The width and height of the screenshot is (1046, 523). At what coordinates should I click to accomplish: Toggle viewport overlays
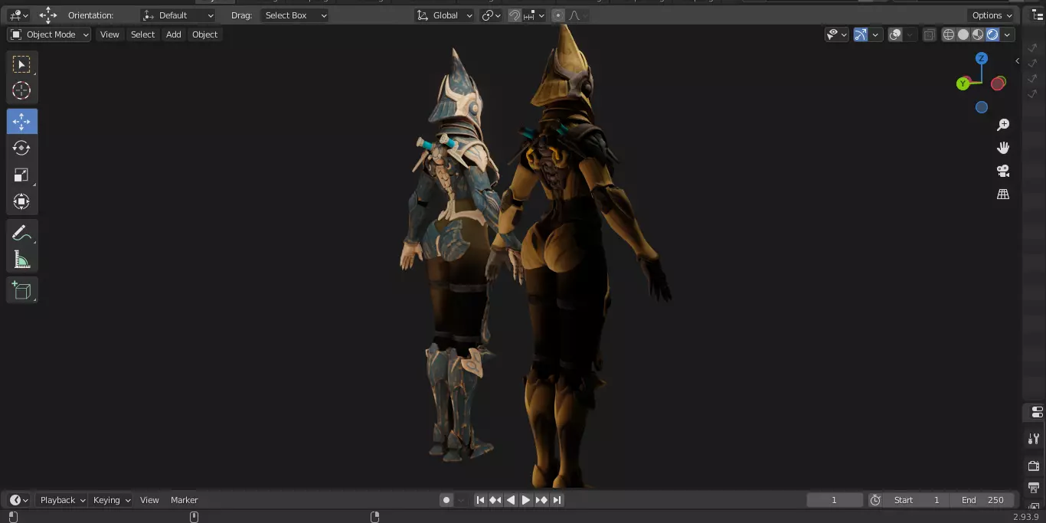[x=895, y=34]
